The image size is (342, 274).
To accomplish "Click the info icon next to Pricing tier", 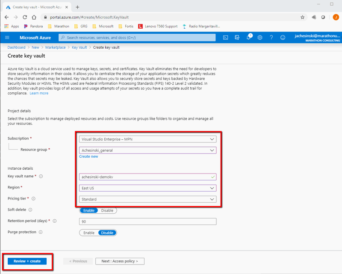I will [x=33, y=199].
